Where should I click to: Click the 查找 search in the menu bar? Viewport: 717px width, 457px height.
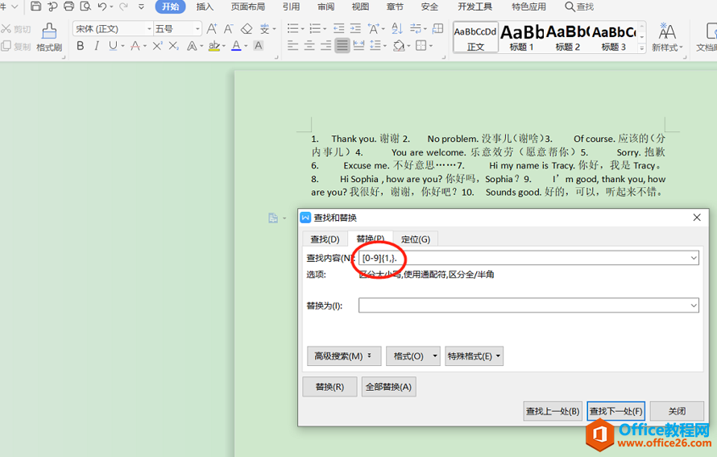(579, 6)
